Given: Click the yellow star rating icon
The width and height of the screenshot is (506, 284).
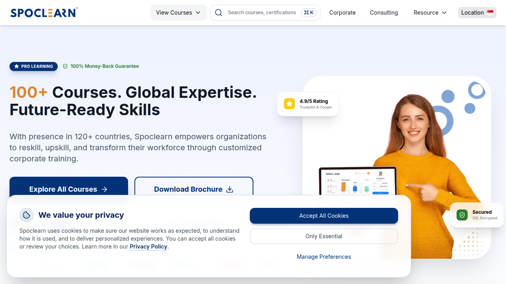Looking at the screenshot, I should [289, 104].
